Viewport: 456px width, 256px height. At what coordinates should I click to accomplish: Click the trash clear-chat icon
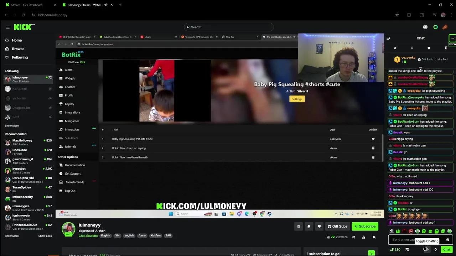(x=412, y=48)
